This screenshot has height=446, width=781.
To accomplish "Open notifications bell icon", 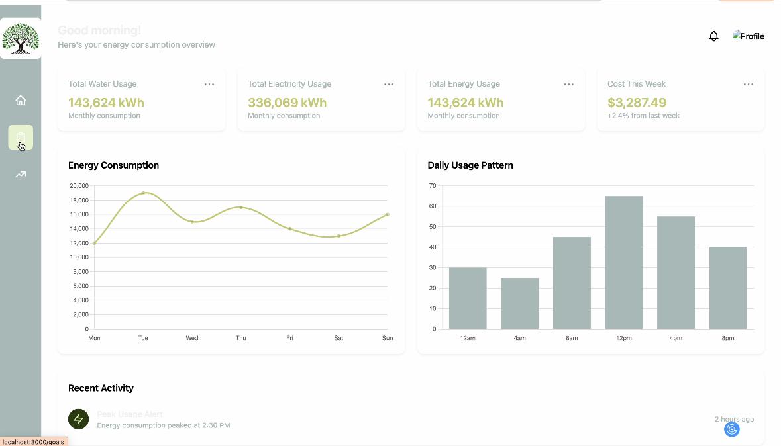I will point(713,36).
